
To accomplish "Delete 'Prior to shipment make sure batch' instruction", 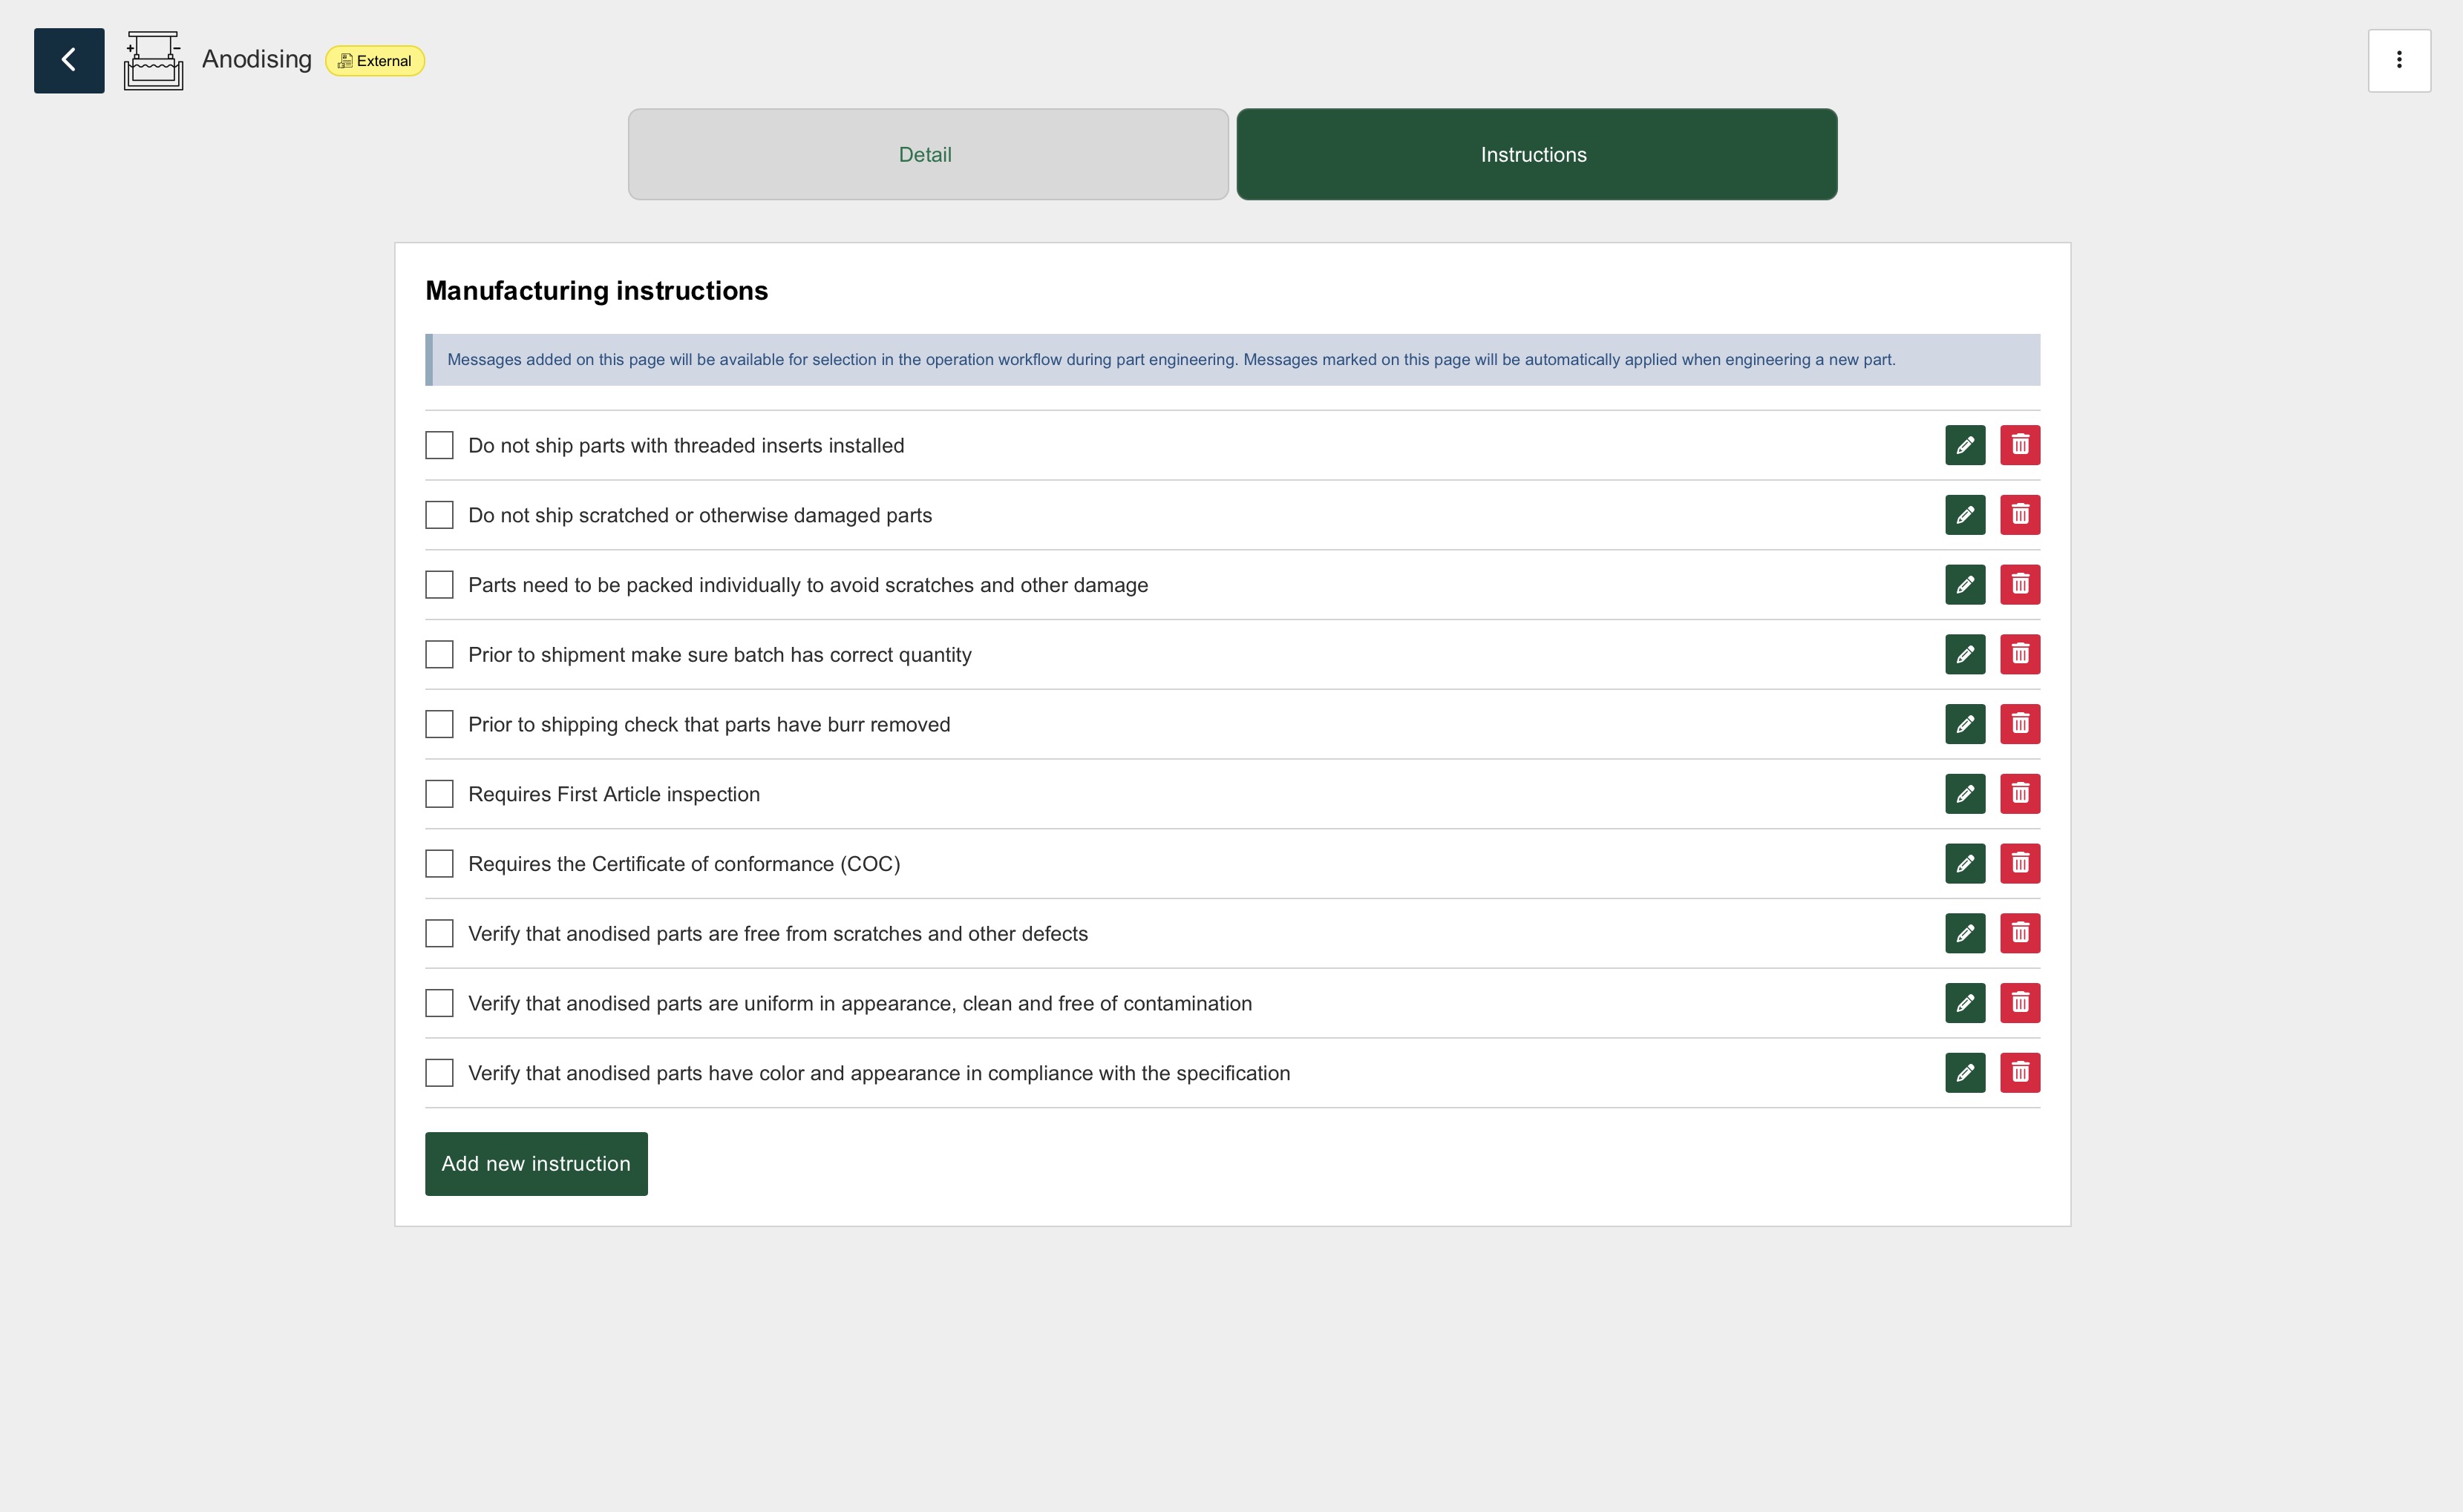I will point(2020,654).
